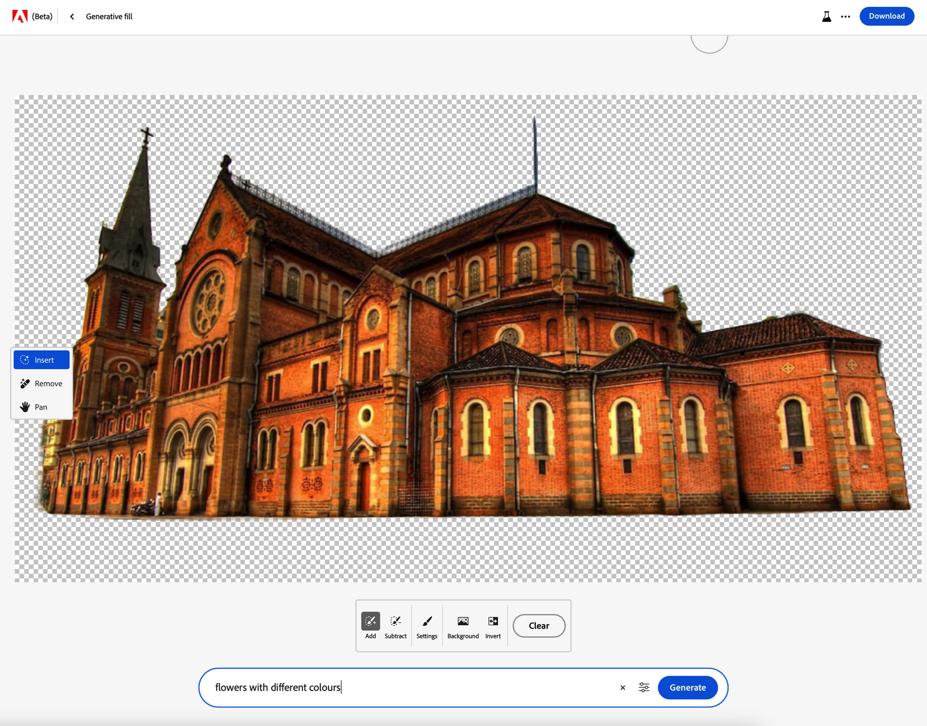Click the partial circle handle above canvas

pos(709,44)
